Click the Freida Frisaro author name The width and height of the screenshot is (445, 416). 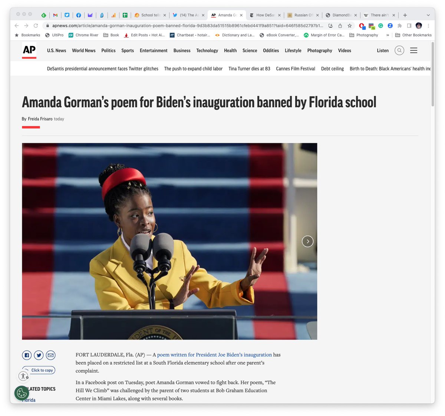coord(40,119)
